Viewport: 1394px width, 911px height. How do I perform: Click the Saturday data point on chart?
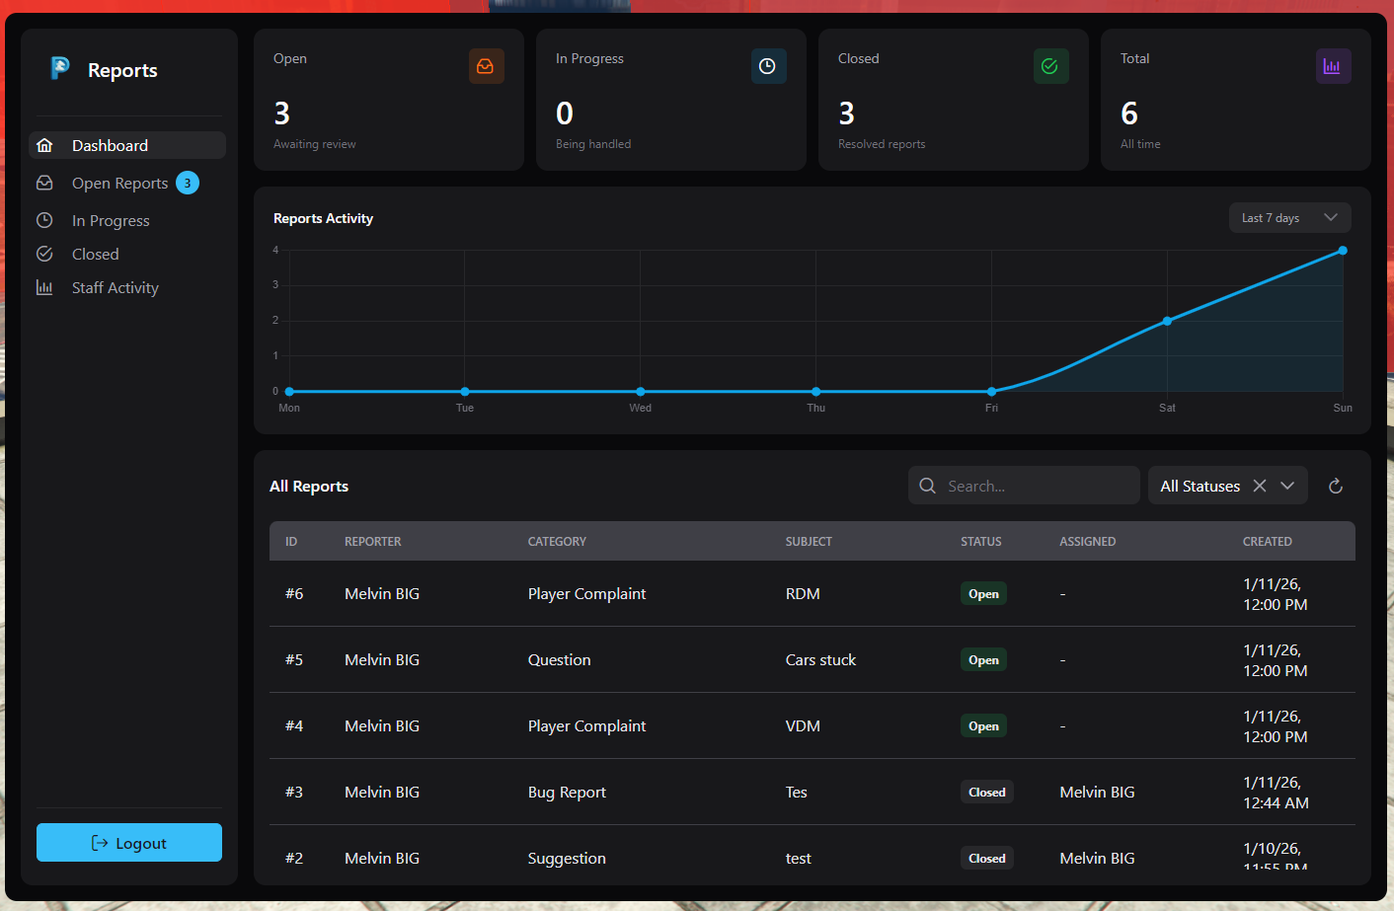(x=1167, y=321)
